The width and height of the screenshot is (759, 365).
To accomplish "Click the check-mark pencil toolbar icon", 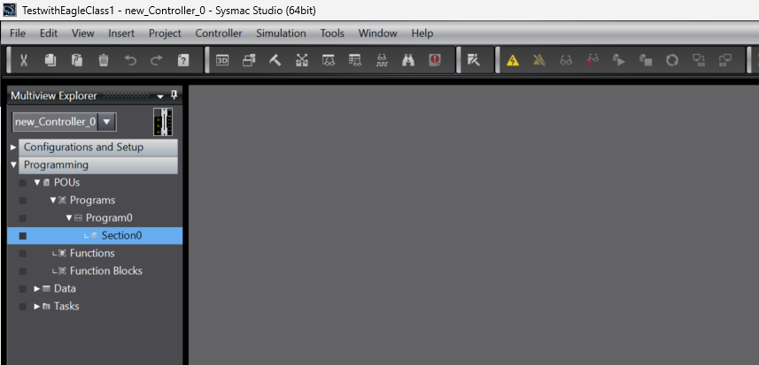I will [x=473, y=60].
